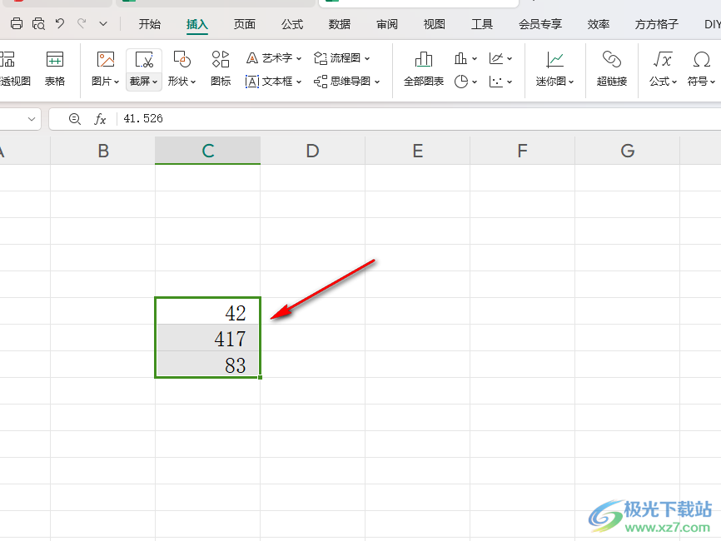
Task: Open 全部图表 chart gallery
Action: [424, 69]
